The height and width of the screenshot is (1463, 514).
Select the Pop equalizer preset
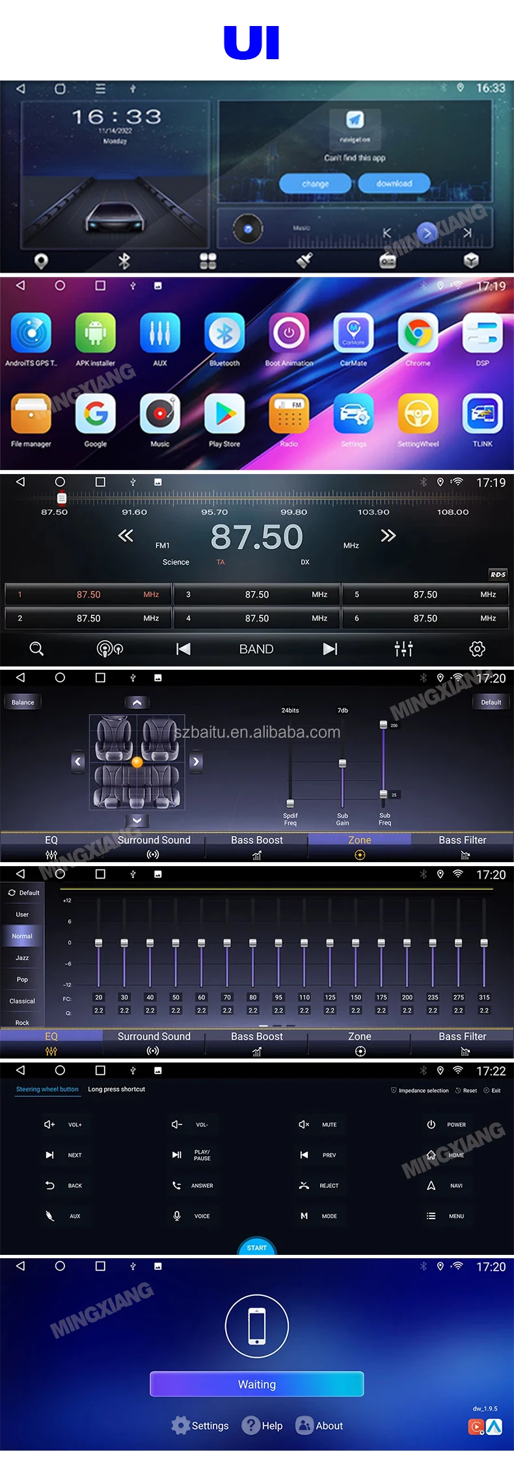[22, 979]
